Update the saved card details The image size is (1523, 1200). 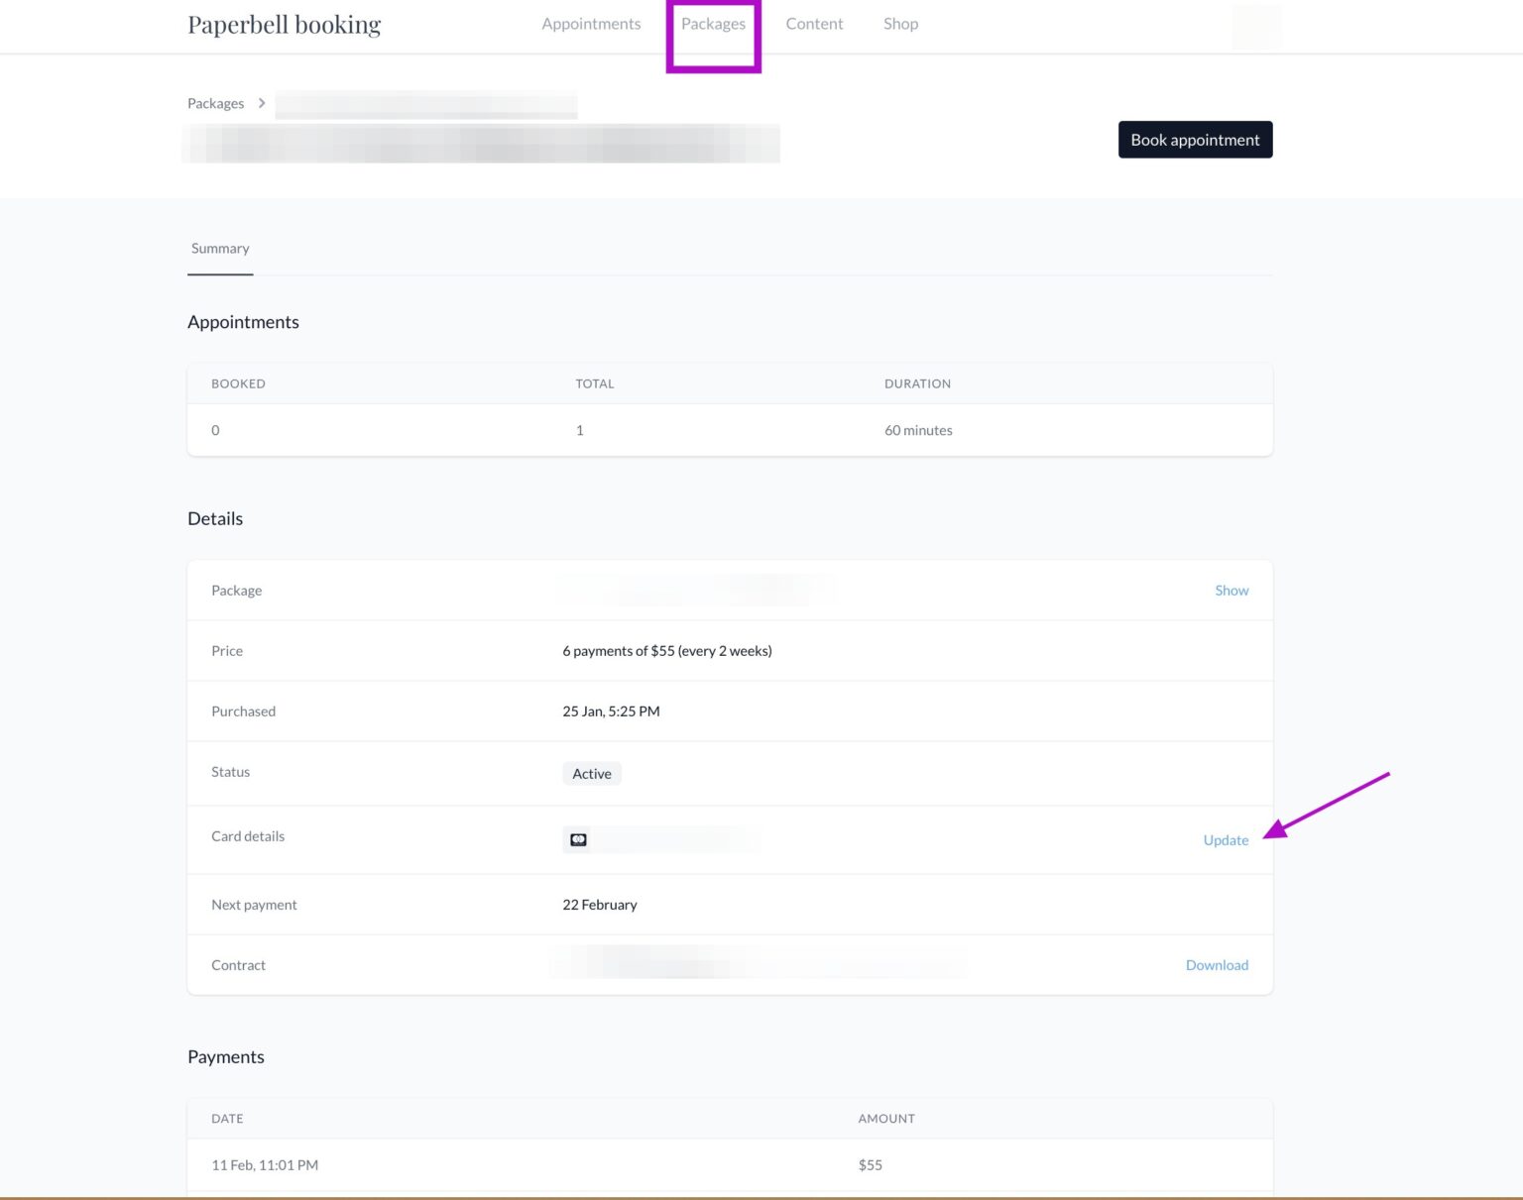[x=1226, y=839]
